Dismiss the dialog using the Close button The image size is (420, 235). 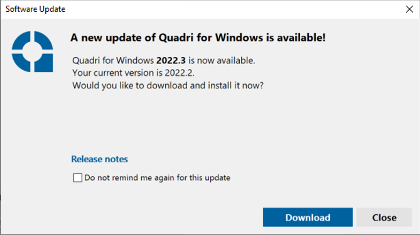click(x=384, y=217)
